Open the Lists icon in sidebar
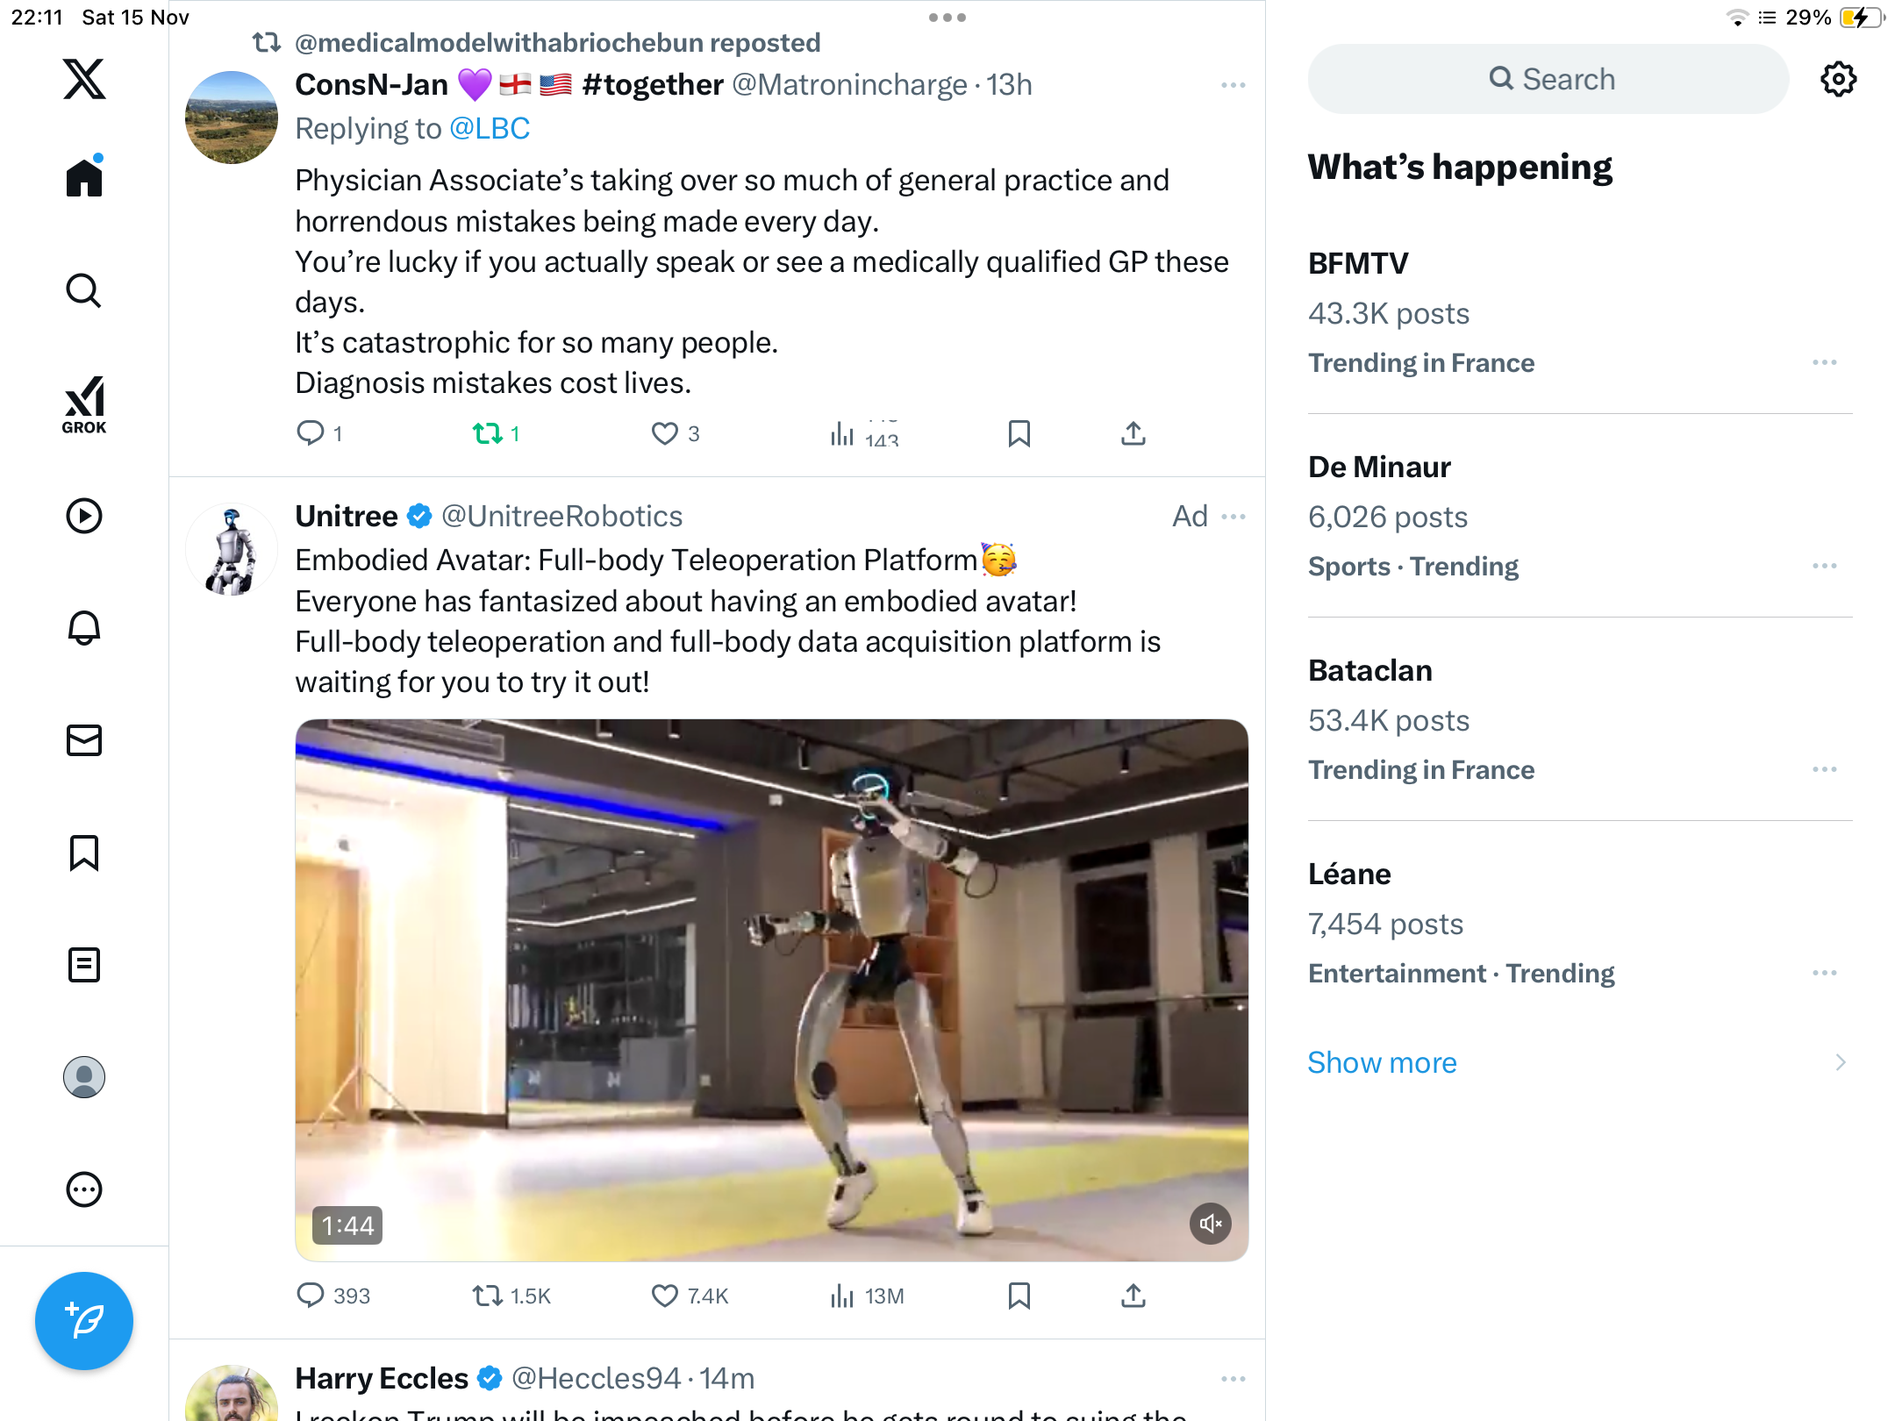This screenshot has height=1421, width=1895. coord(84,965)
